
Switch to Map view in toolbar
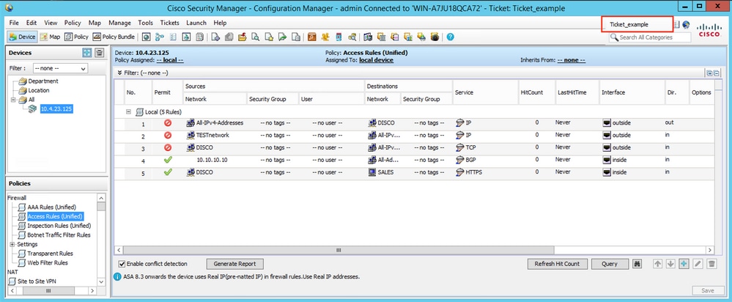point(51,37)
